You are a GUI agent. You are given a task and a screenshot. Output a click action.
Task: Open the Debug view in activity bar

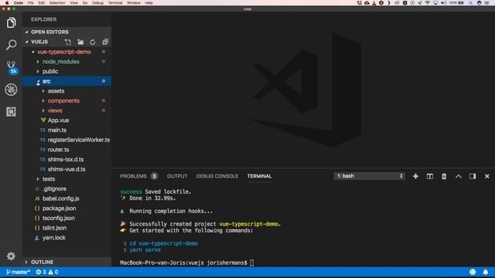click(x=11, y=90)
